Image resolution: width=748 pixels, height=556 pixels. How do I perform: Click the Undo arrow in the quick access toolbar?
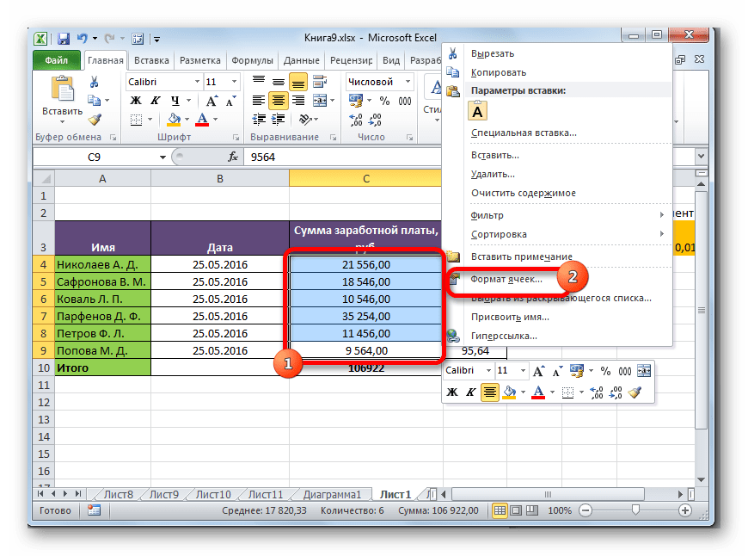(x=83, y=39)
